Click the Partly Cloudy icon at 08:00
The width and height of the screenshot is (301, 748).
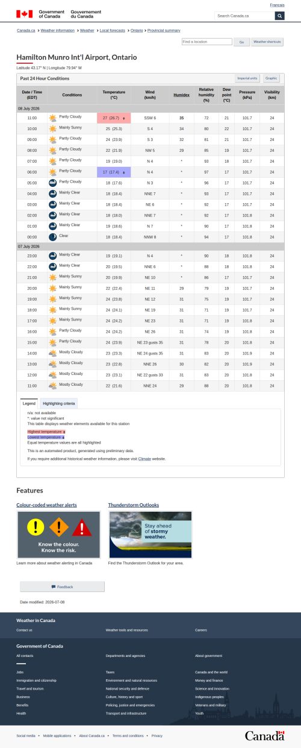[53, 151]
